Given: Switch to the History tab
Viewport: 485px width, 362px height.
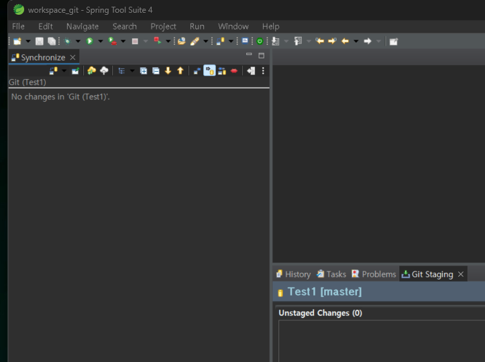Looking at the screenshot, I should tap(294, 274).
